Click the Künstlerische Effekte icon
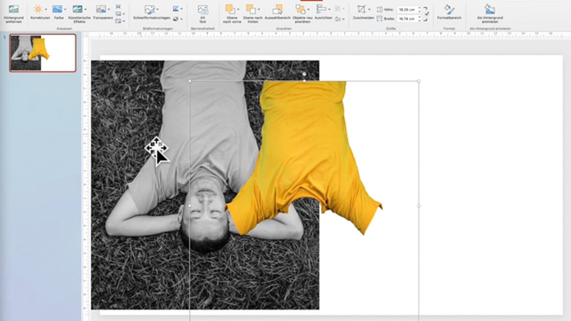571x321 pixels. tap(78, 10)
